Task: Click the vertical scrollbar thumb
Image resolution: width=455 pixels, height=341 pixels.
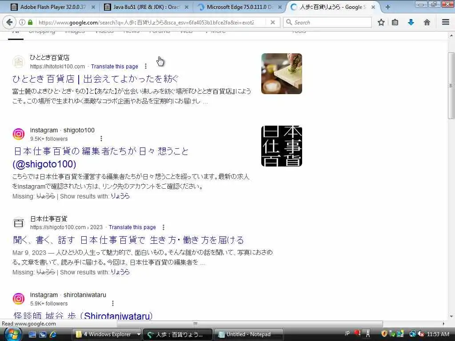Action: (x=451, y=86)
